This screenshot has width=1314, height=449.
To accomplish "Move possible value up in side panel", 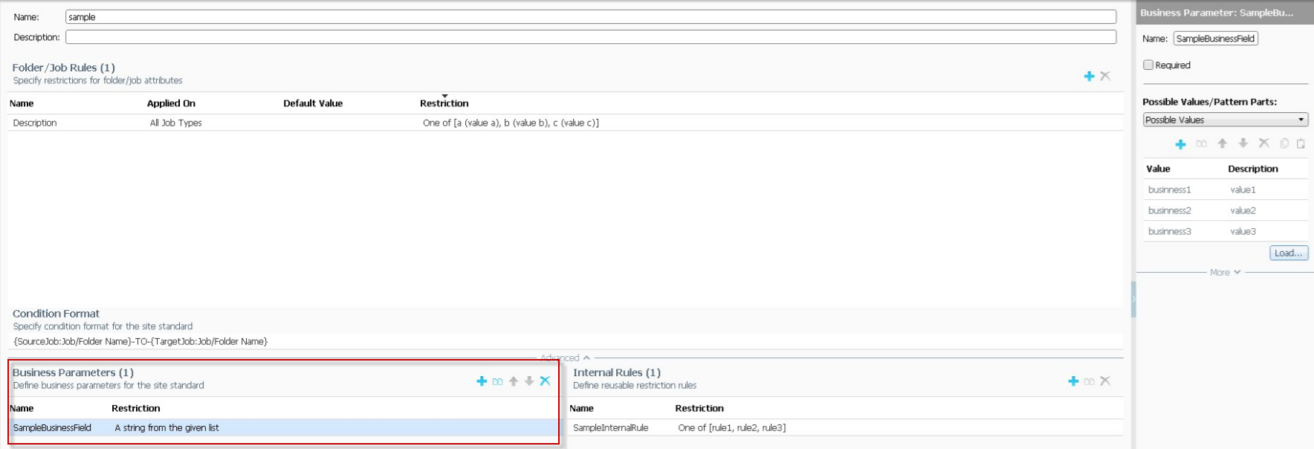I will coord(1222,143).
